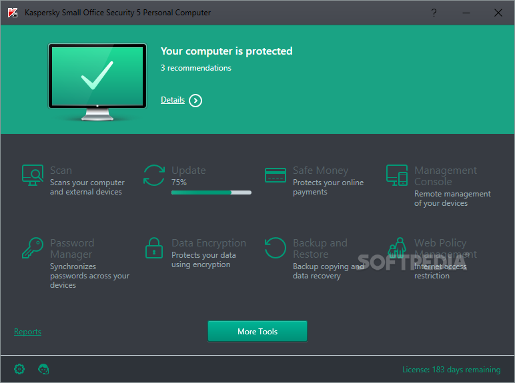Click 'Backup copying and data recovery' text
The width and height of the screenshot is (515, 383).
[x=328, y=271]
